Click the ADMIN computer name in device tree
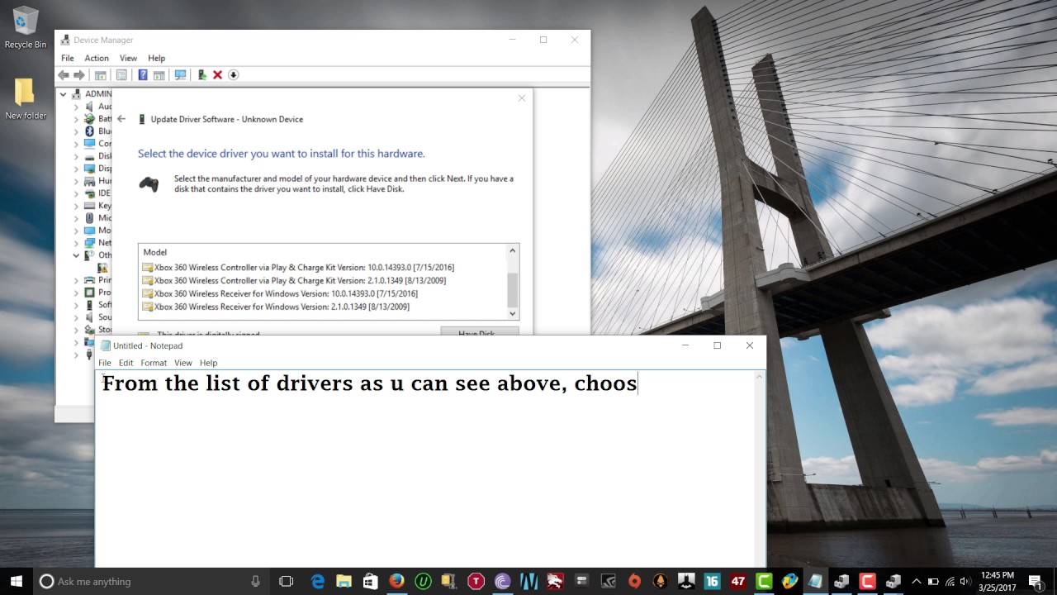 [98, 94]
